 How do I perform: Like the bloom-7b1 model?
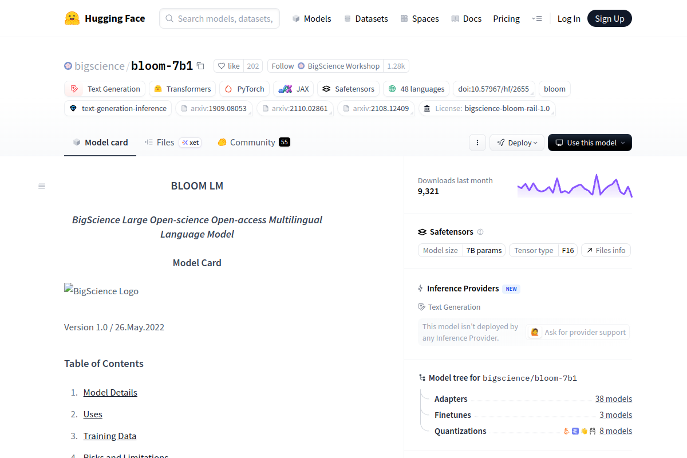(x=229, y=66)
